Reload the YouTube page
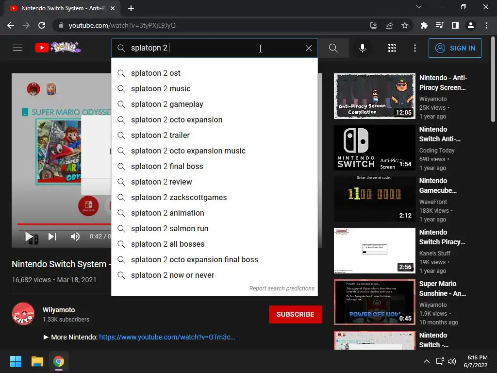Image resolution: width=497 pixels, height=373 pixels. 42,25
